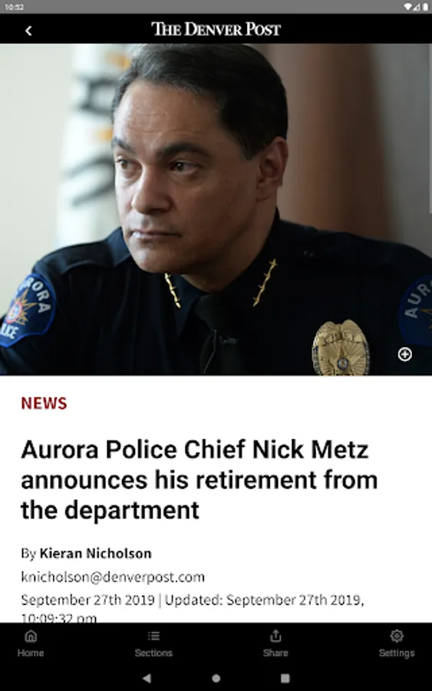
Task: Open the Sections list icon
Action: point(153,636)
